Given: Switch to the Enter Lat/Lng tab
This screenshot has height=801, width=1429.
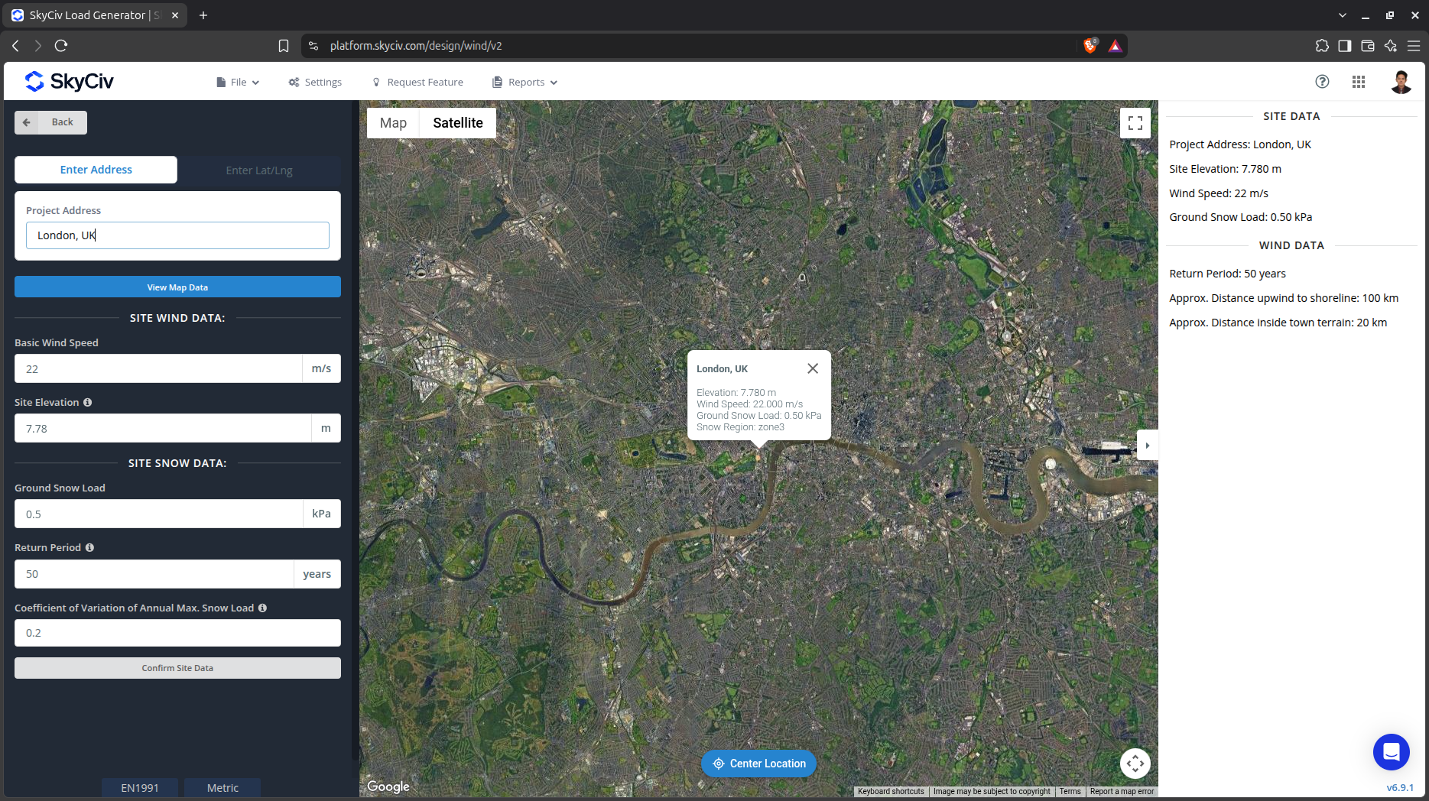Looking at the screenshot, I should [x=259, y=170].
